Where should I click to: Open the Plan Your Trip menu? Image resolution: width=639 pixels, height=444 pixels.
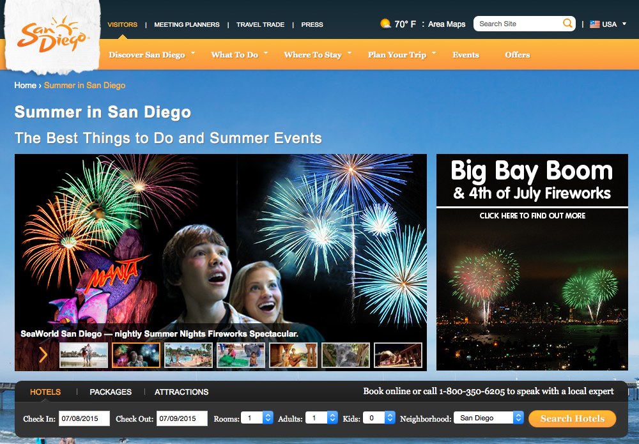pyautogui.click(x=397, y=54)
